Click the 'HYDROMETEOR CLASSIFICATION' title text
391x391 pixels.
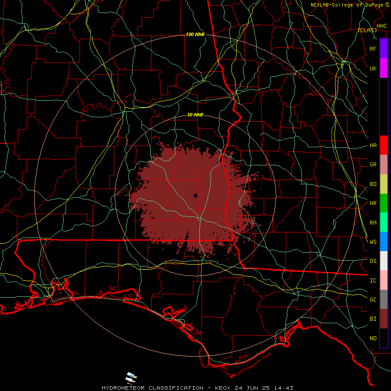(152, 388)
